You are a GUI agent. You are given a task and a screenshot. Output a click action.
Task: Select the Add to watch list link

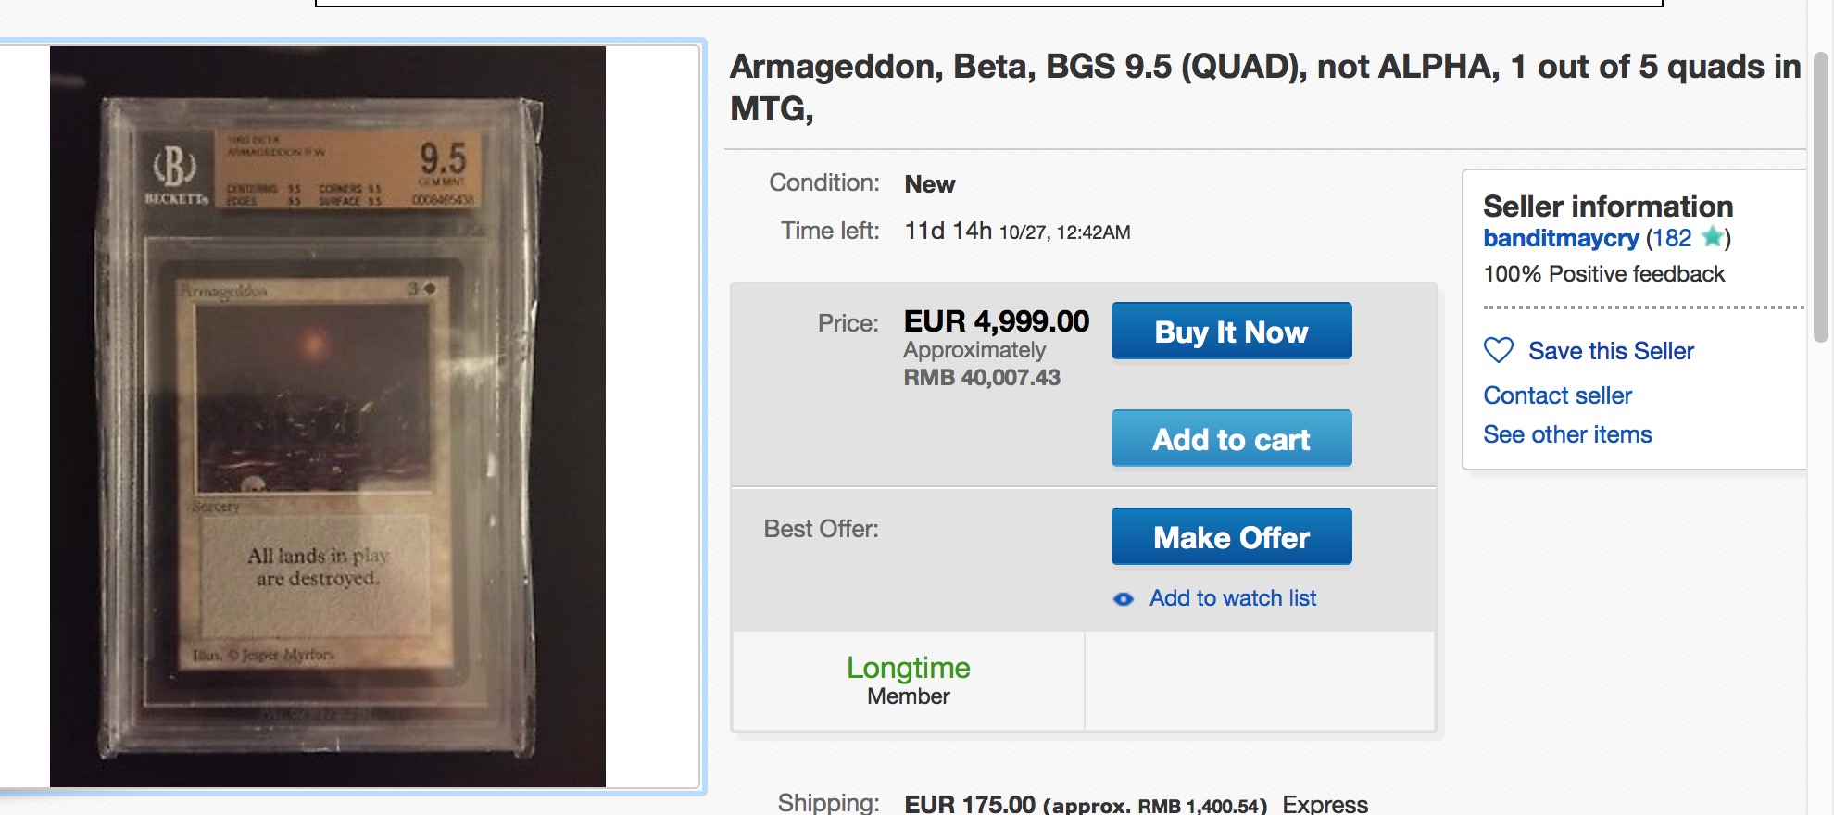click(1232, 598)
